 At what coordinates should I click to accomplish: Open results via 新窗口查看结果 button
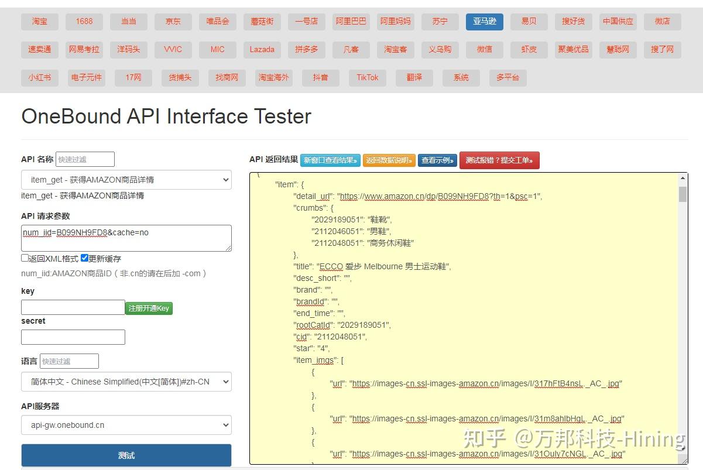331,159
